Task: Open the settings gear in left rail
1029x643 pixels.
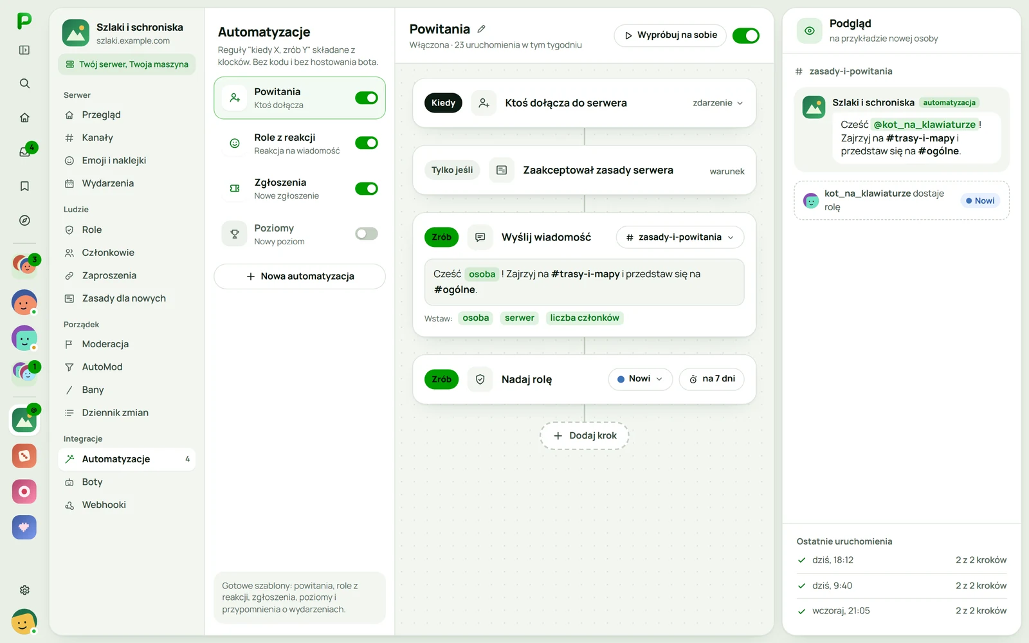Action: 24,590
